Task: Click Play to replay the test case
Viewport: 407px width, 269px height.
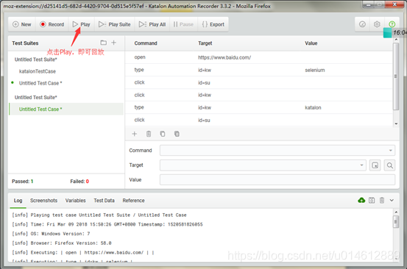Action: click(81, 24)
